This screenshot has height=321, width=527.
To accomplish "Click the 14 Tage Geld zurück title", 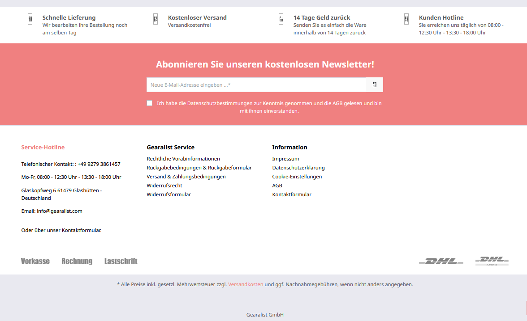I will 322,17.
